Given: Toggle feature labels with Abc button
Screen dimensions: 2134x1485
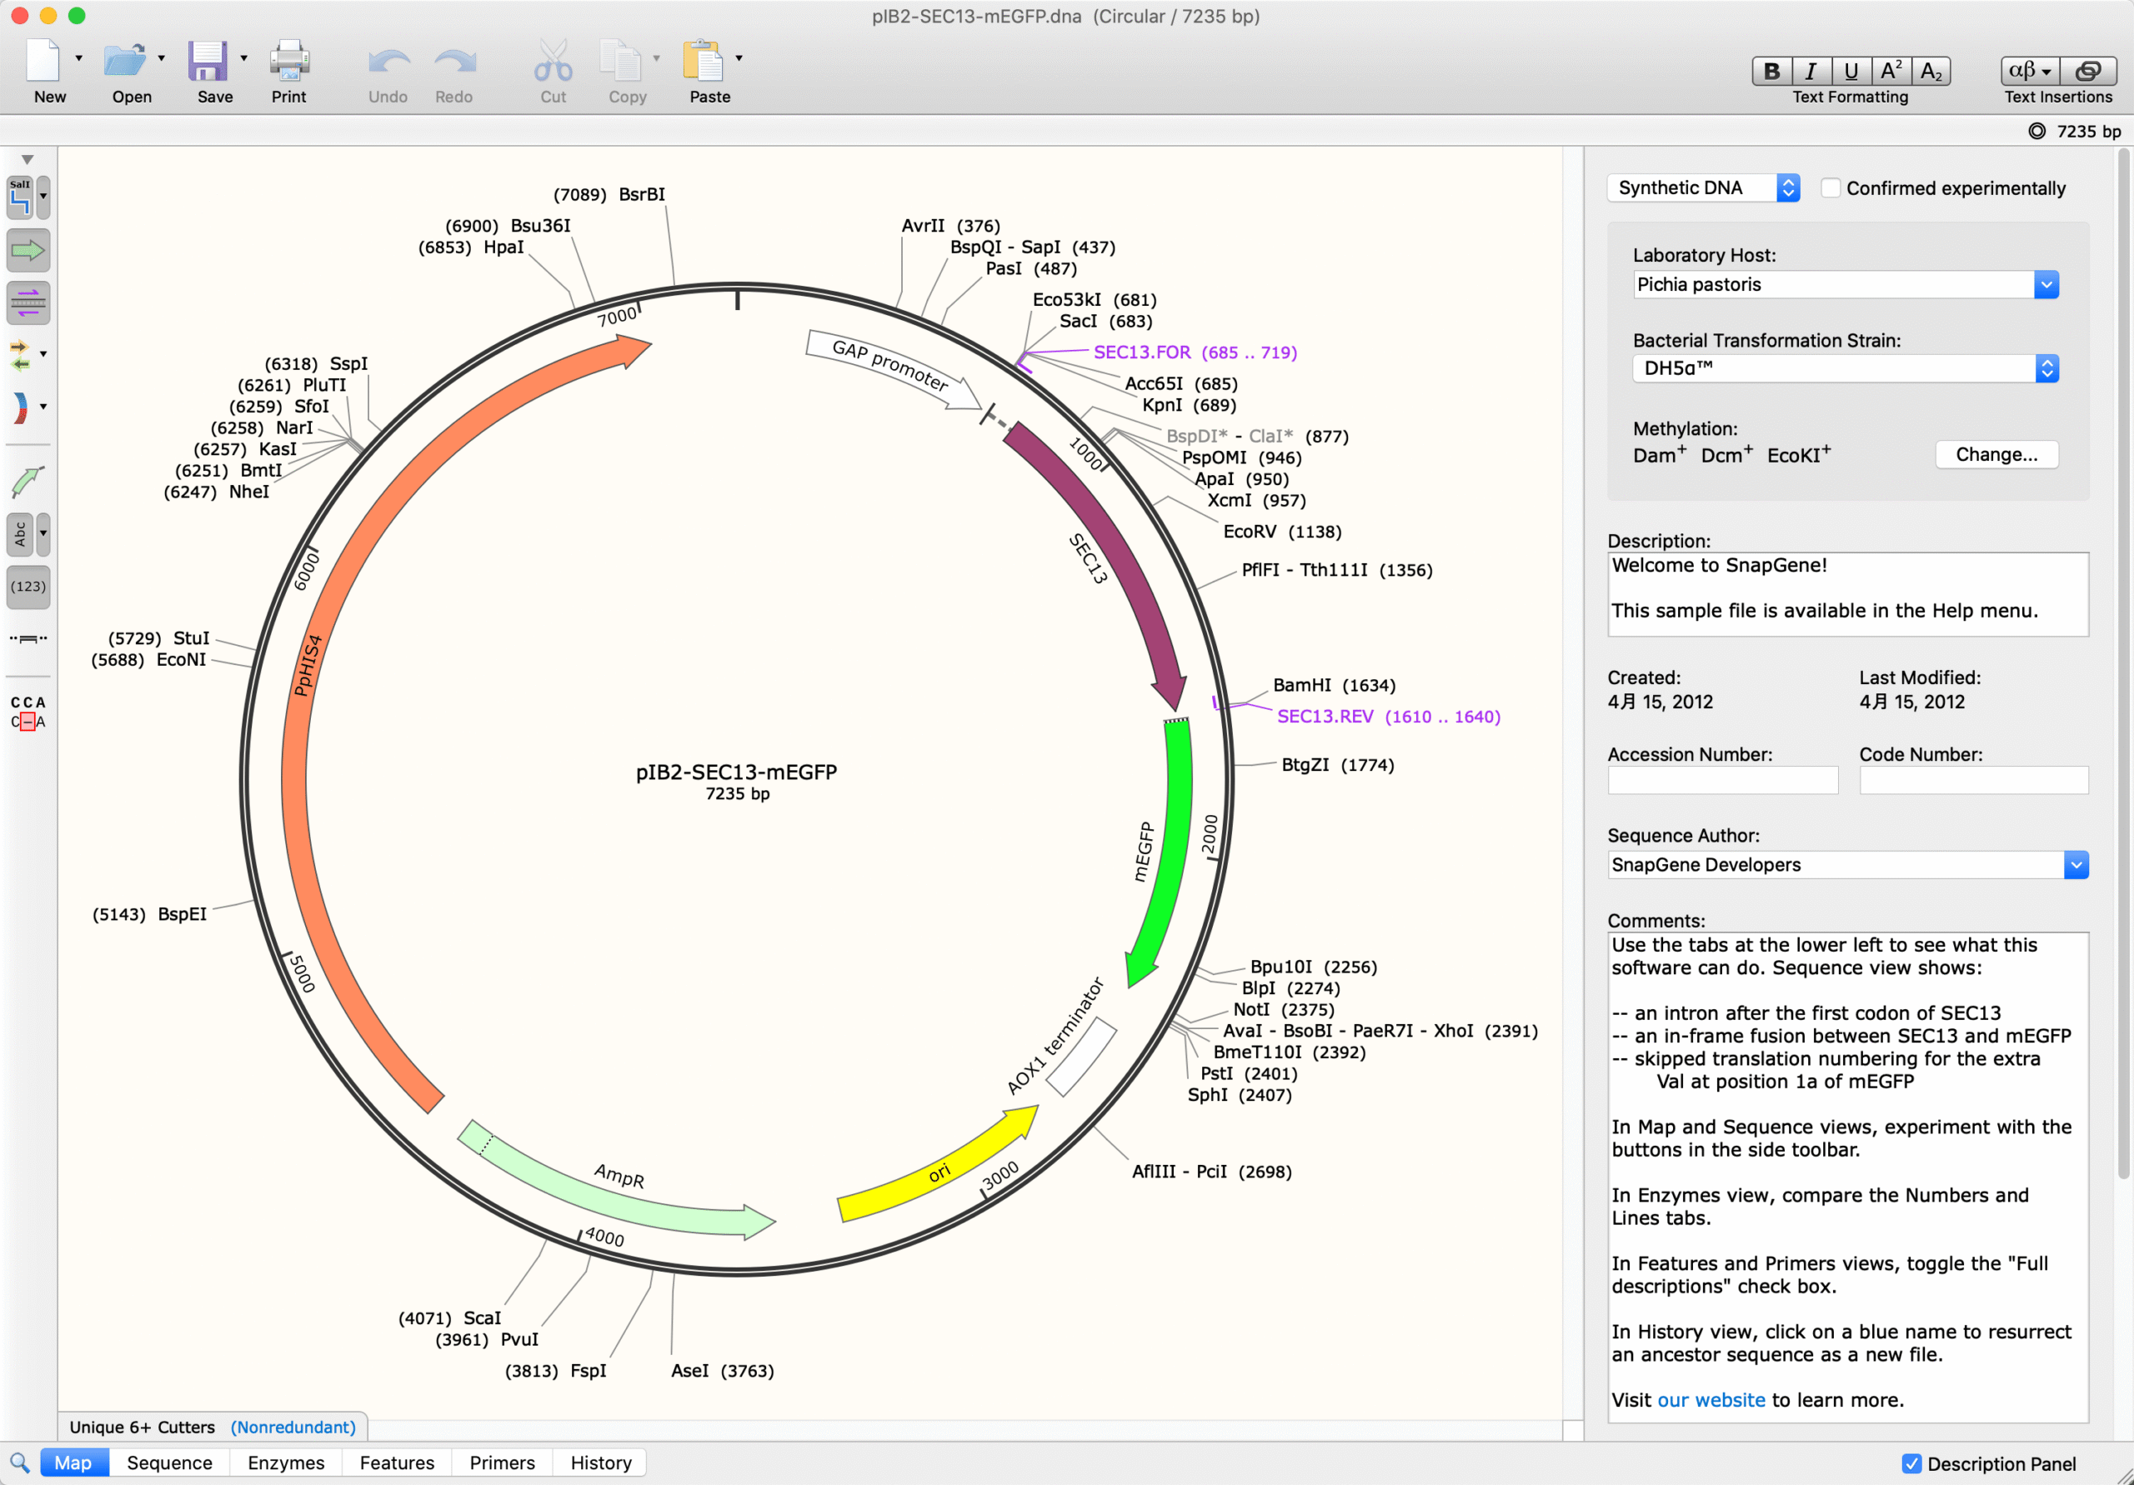Looking at the screenshot, I should point(19,534).
